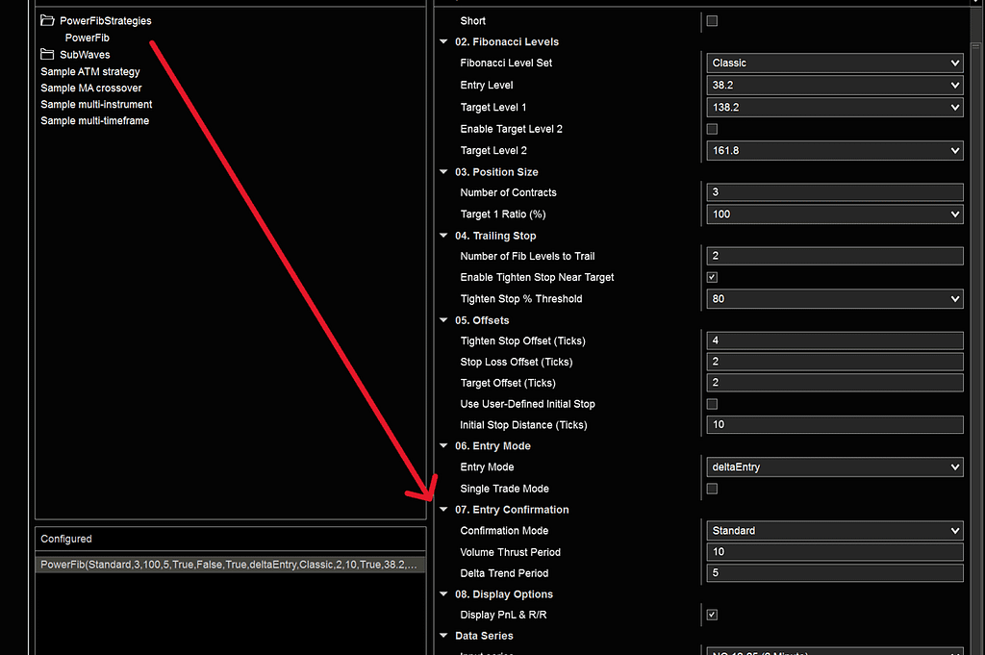985x655 pixels.
Task: Uncheck Enable Tighten Stop Near Target
Action: coord(711,277)
